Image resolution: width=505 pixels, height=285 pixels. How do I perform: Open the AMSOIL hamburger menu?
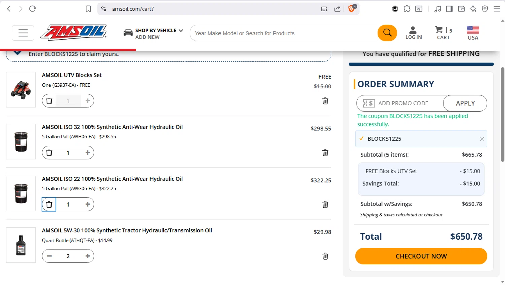[23, 33]
